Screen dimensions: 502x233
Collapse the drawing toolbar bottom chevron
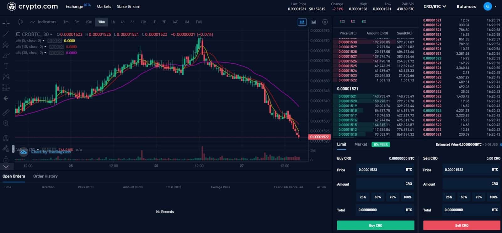[x=6, y=166]
